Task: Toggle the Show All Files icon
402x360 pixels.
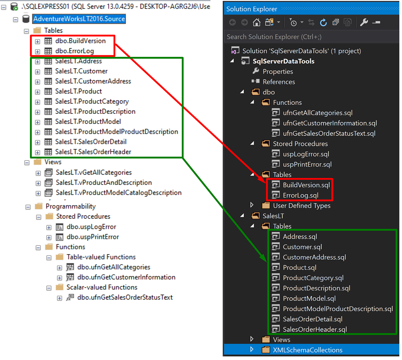Action: pos(347,22)
